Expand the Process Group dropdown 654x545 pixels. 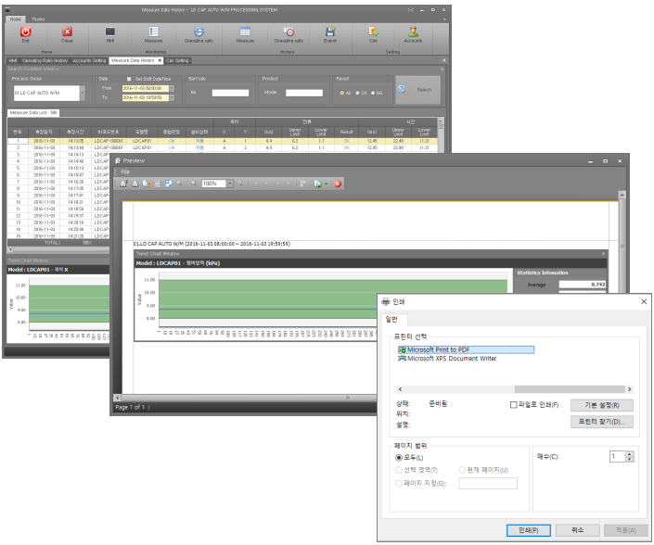coord(80,93)
